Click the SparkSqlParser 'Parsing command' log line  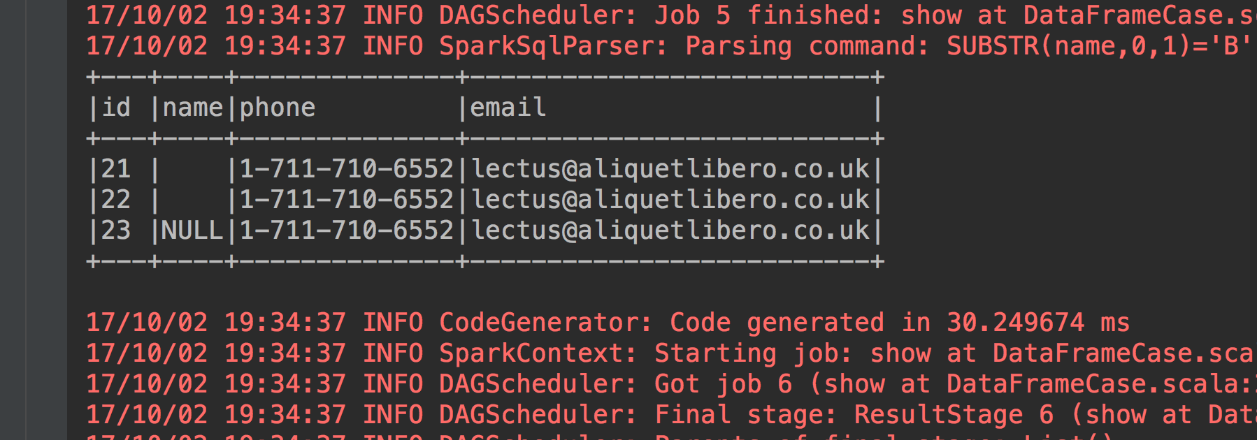pyautogui.click(x=671, y=46)
